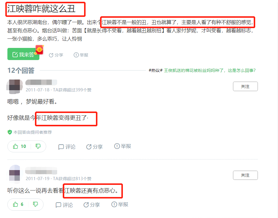This screenshot has width=278, height=218.
Task: View the first answerer's blurred avatar profile
Action: (x=15, y=86)
